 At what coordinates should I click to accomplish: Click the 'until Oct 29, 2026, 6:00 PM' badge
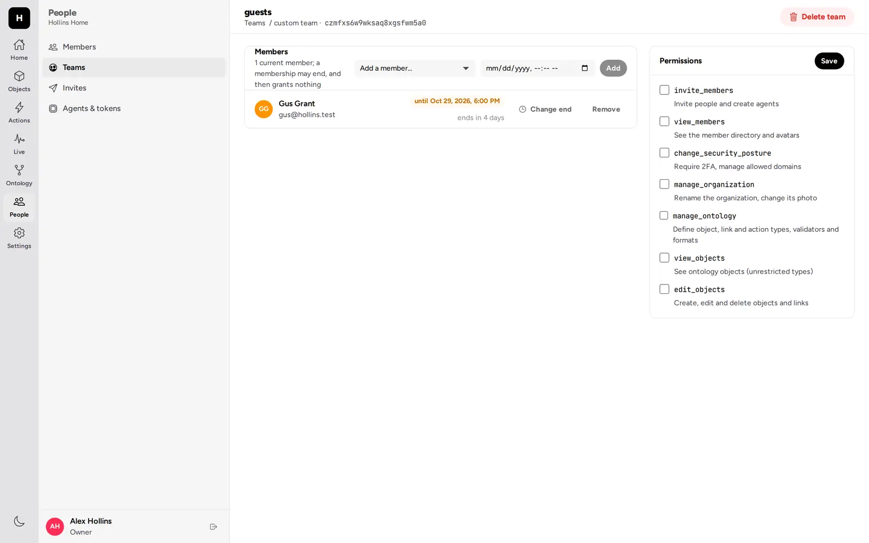(x=457, y=101)
